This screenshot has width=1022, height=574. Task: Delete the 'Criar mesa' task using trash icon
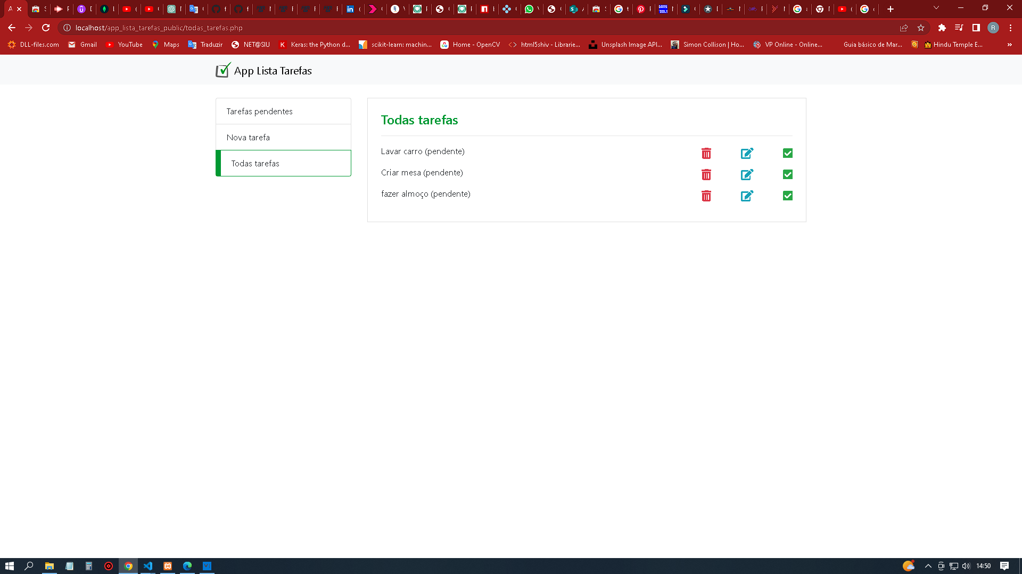(x=706, y=174)
